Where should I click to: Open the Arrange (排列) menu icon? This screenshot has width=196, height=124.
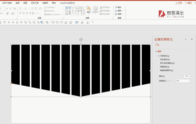[89, 10]
